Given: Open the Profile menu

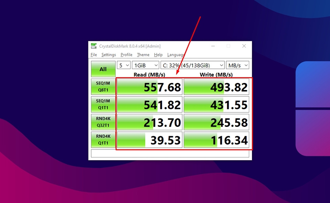Looking at the screenshot, I should [x=126, y=55].
